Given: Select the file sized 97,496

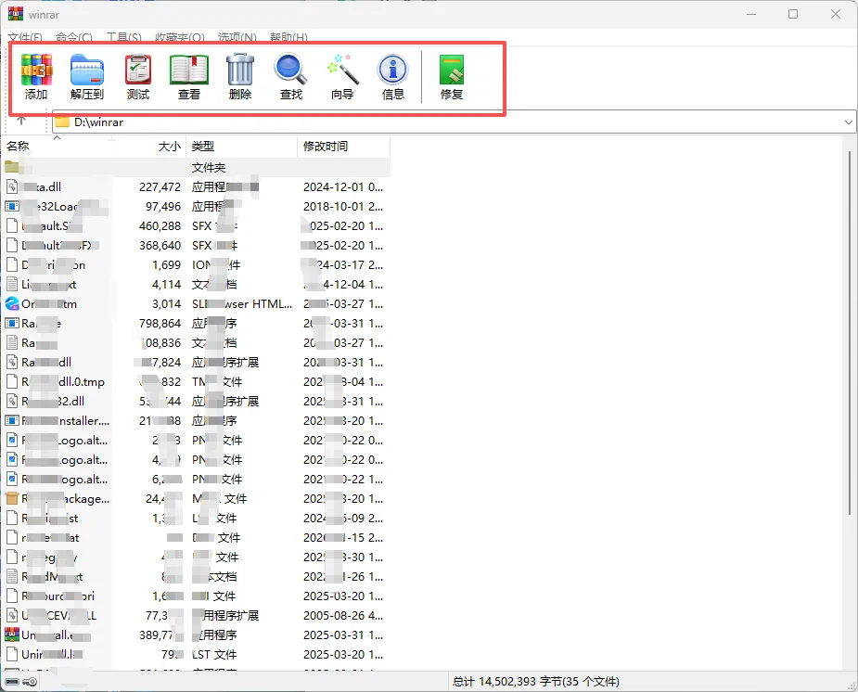Looking at the screenshot, I should point(196,206).
